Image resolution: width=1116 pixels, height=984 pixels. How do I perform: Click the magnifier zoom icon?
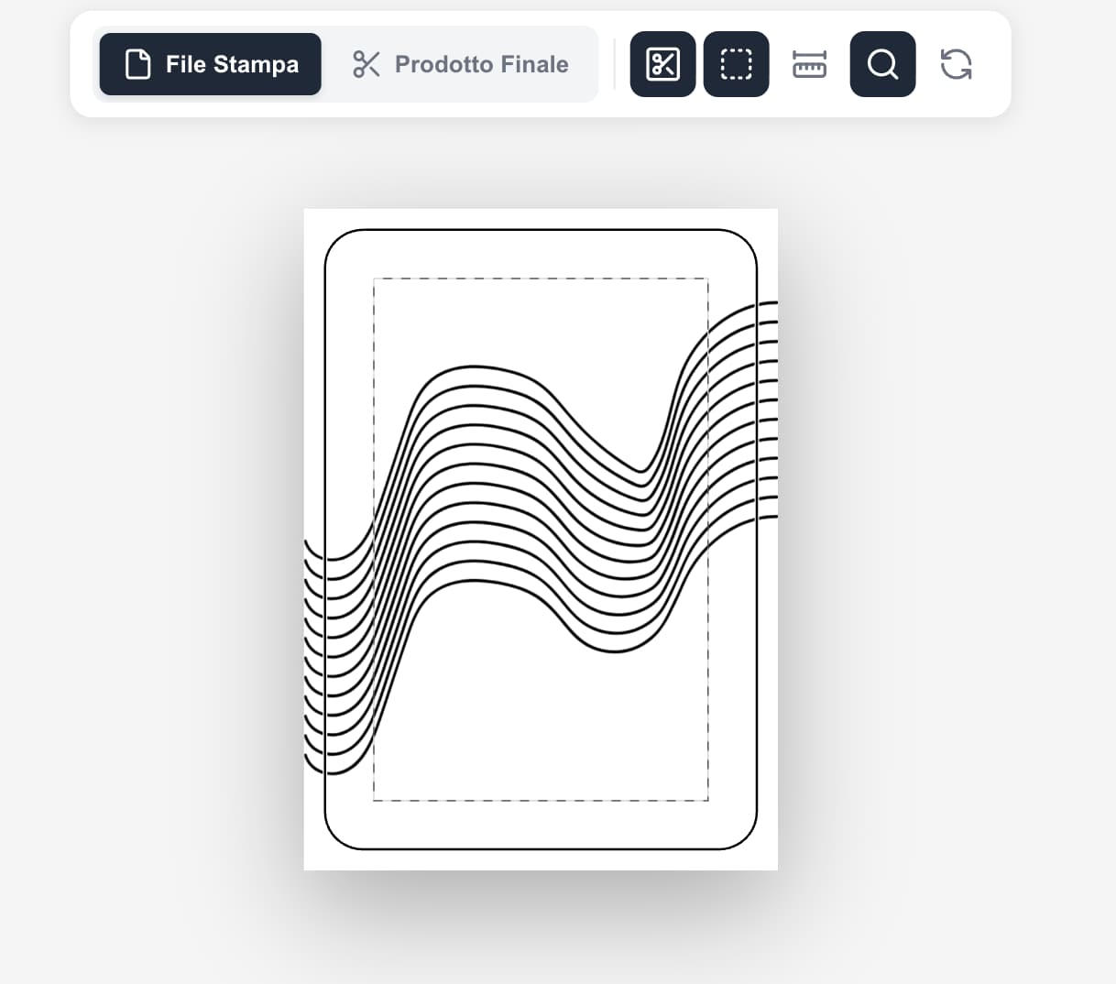[x=882, y=64]
